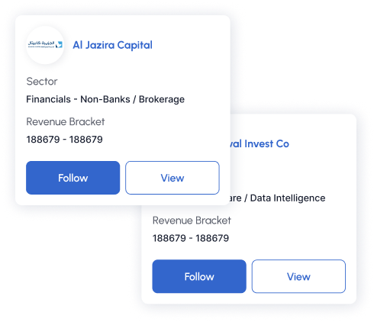View the Invest Co company profile
374x322 pixels.
[298, 276]
